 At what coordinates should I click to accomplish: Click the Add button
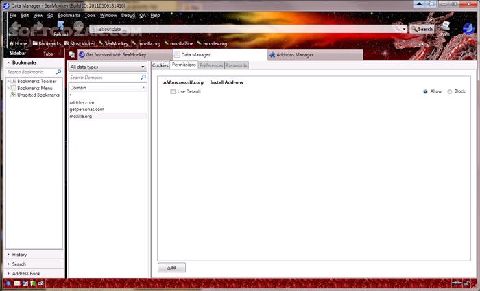pos(171,268)
